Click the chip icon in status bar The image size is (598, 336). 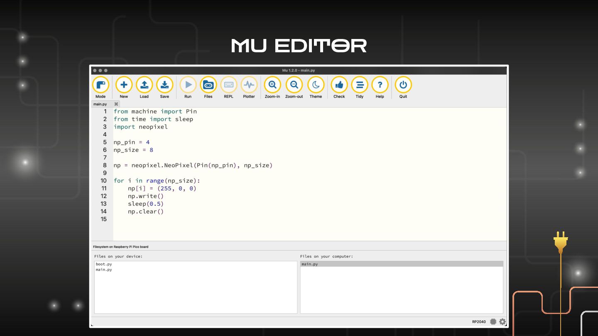point(493,321)
